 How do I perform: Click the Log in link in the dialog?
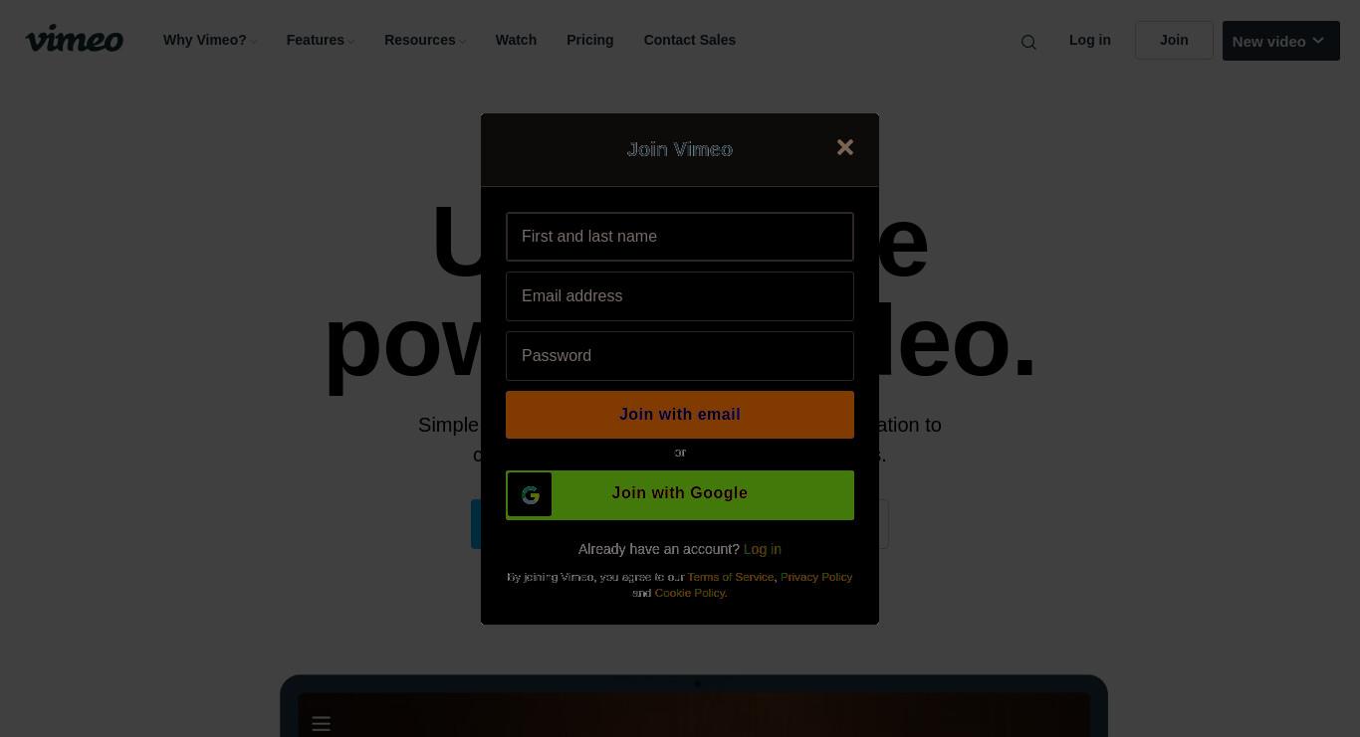pyautogui.click(x=762, y=549)
